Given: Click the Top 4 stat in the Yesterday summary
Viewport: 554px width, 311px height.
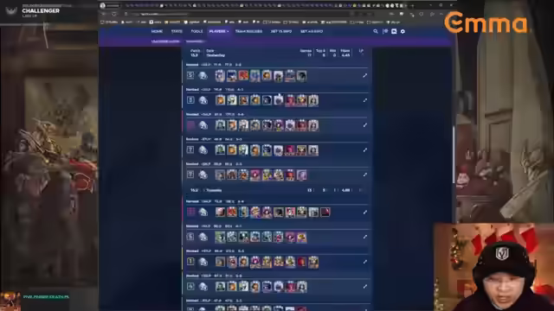Looking at the screenshot, I should [321, 53].
